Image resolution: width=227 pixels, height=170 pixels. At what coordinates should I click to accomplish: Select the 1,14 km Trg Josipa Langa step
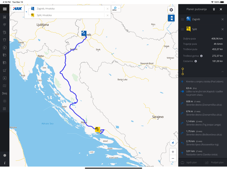tap(203, 123)
